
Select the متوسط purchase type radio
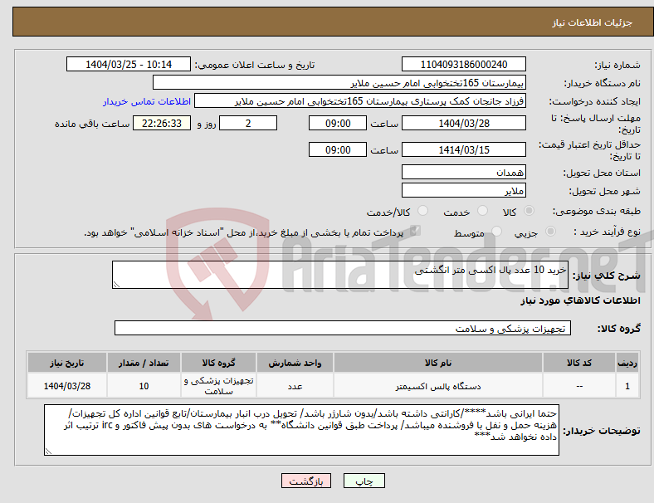point(496,231)
